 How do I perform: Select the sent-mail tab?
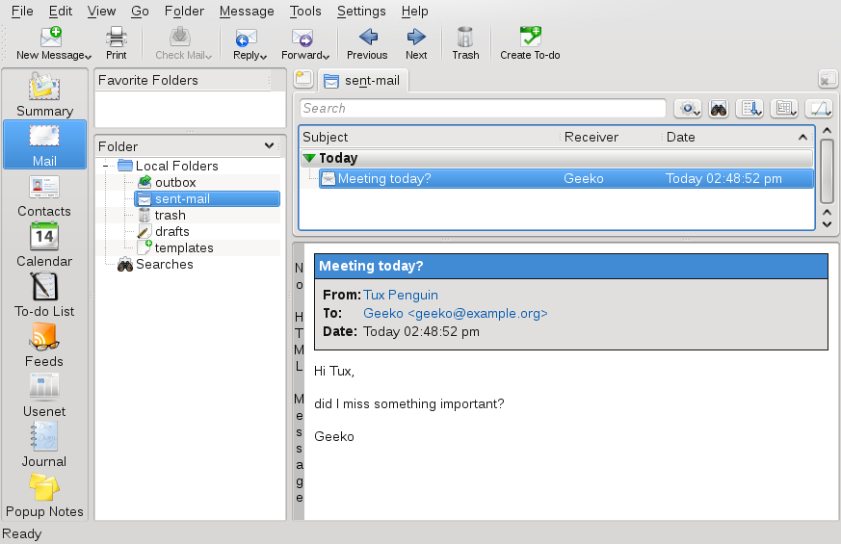coord(363,80)
